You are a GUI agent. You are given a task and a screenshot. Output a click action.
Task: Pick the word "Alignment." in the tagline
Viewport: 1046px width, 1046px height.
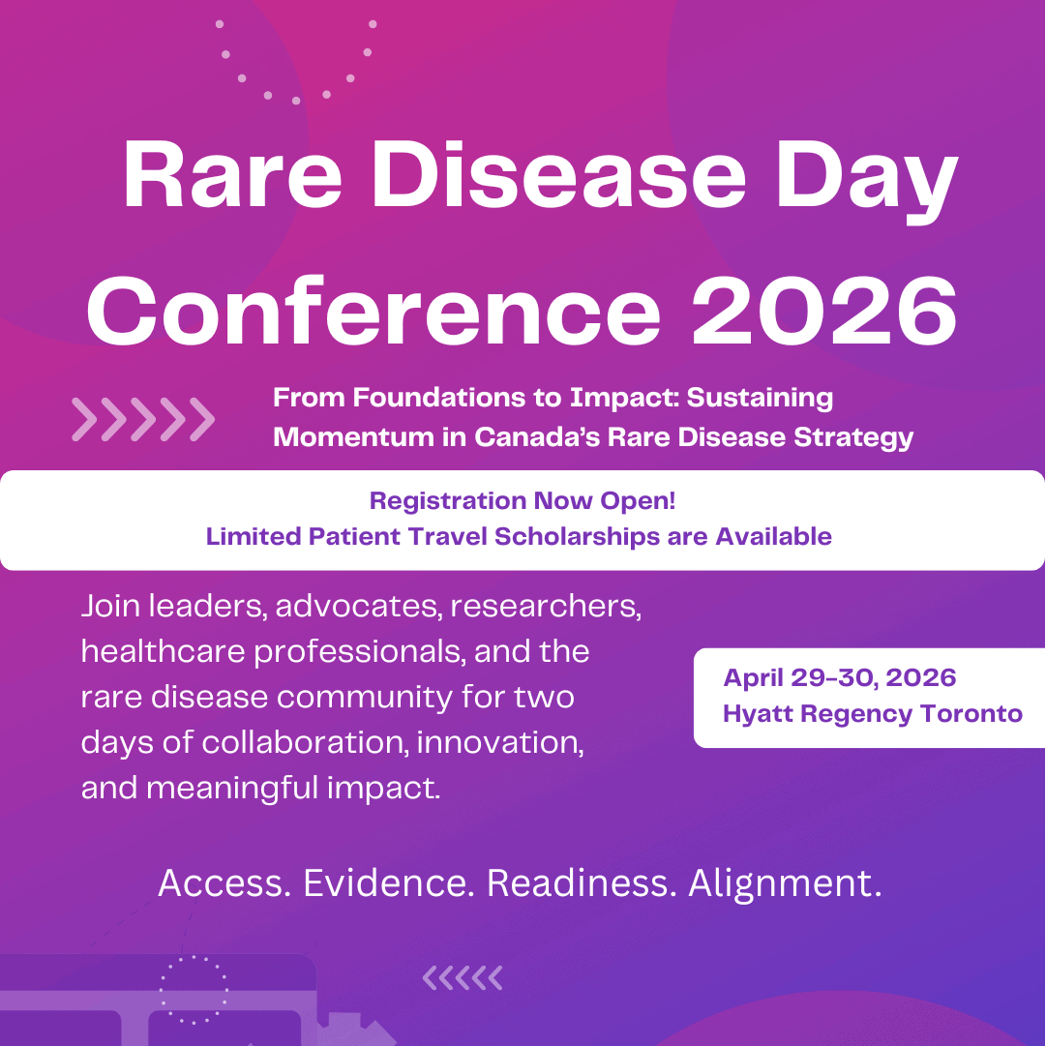point(785,883)
